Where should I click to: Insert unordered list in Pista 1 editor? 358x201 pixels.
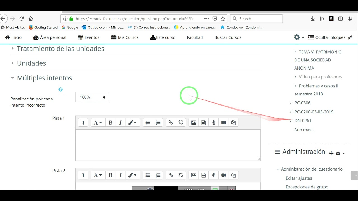148,123
